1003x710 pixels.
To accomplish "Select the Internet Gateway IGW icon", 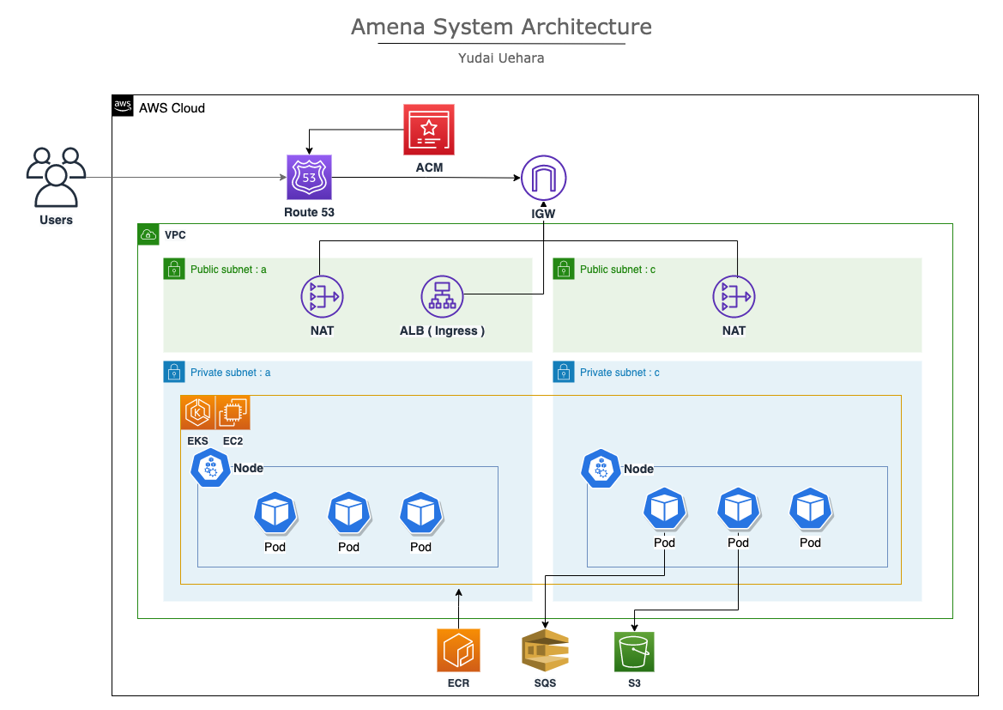I will [543, 177].
